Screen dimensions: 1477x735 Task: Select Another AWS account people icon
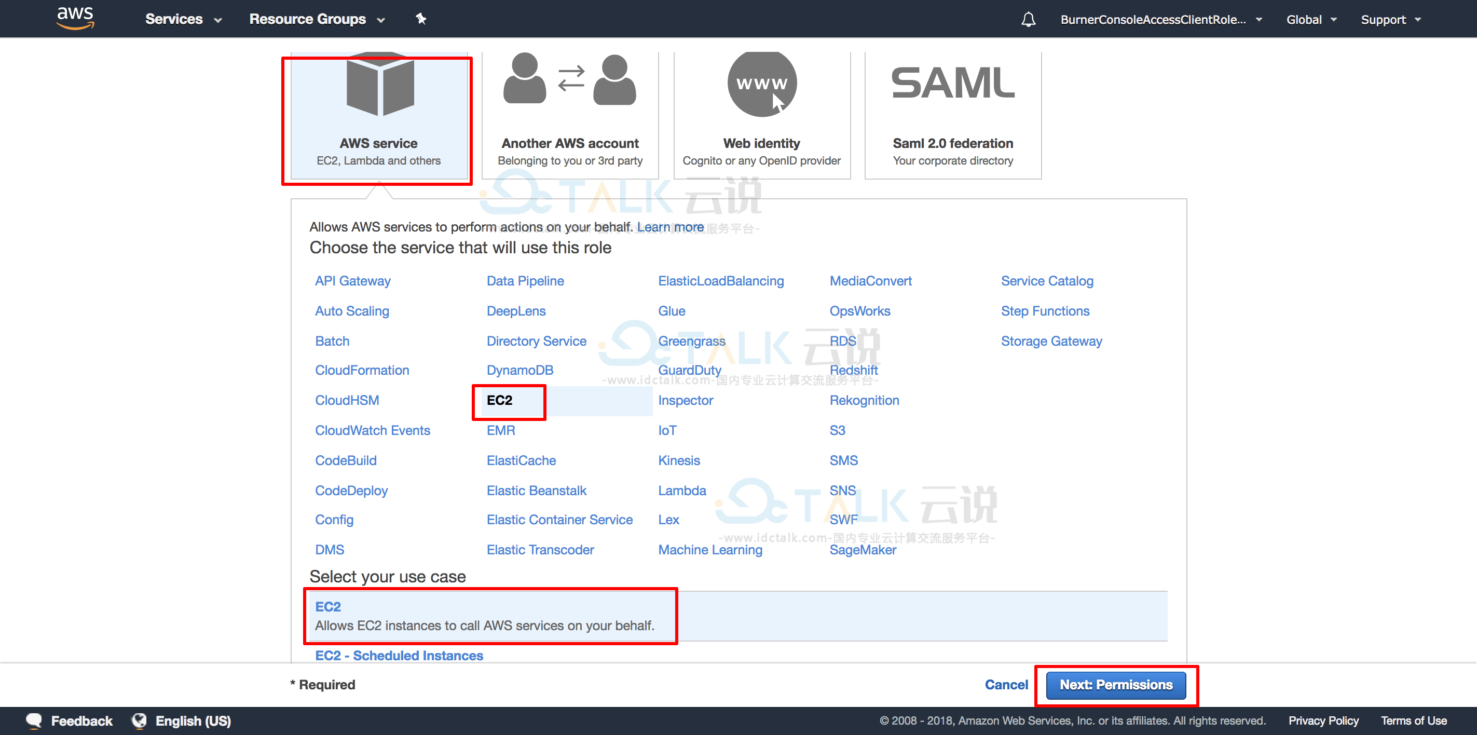click(570, 79)
